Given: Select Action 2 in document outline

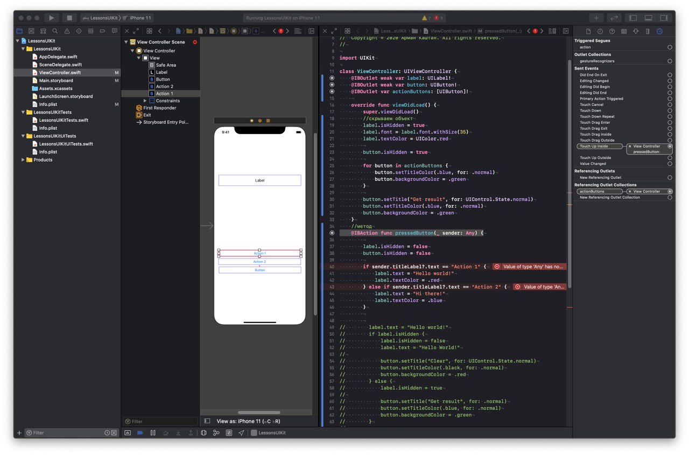Looking at the screenshot, I should 164,86.
